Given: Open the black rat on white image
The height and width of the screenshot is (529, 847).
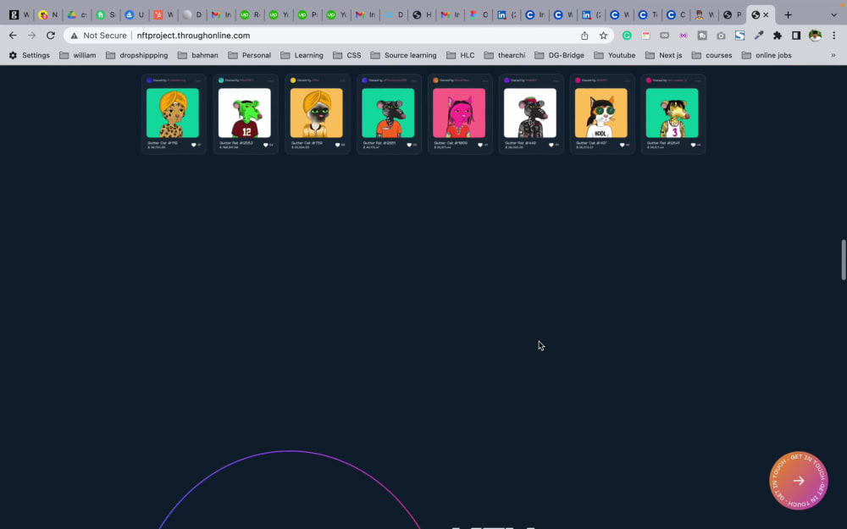Looking at the screenshot, I should point(530,113).
